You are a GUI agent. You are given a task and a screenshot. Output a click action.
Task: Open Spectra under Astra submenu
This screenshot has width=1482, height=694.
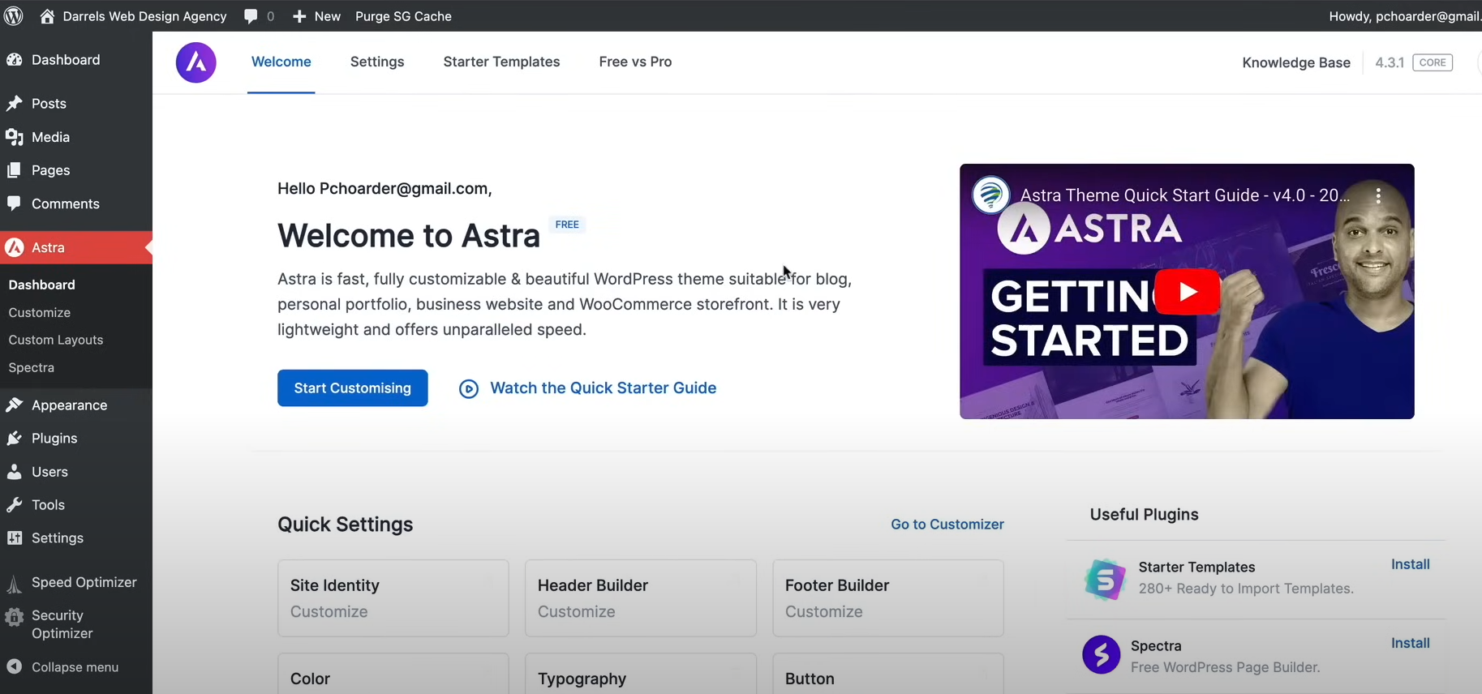coord(32,368)
